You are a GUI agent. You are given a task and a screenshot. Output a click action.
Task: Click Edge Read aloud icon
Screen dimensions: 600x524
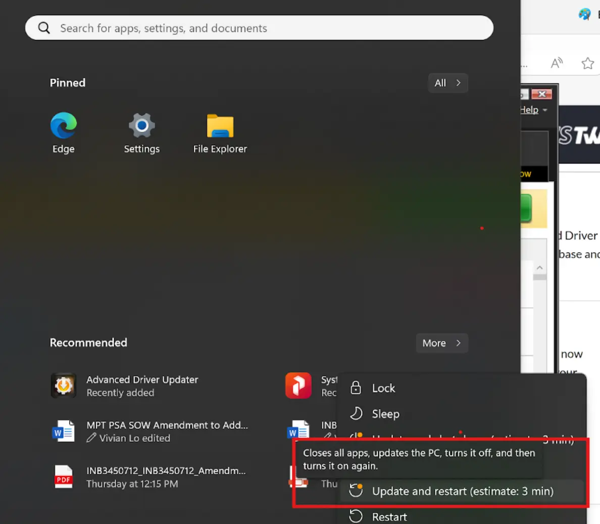(x=557, y=63)
